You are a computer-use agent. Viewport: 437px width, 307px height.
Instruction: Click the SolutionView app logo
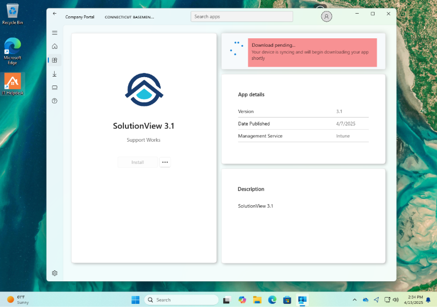click(x=144, y=90)
